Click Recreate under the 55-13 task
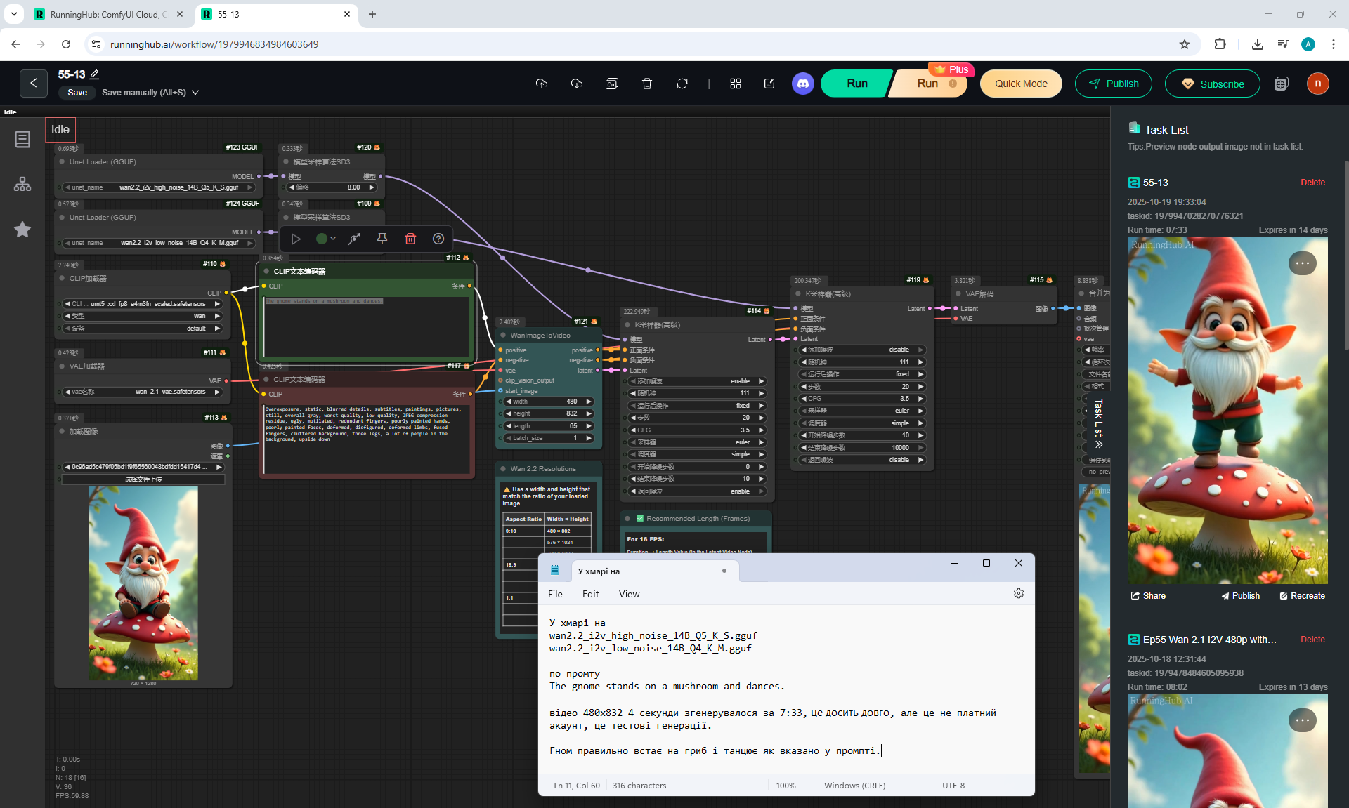 (1302, 596)
